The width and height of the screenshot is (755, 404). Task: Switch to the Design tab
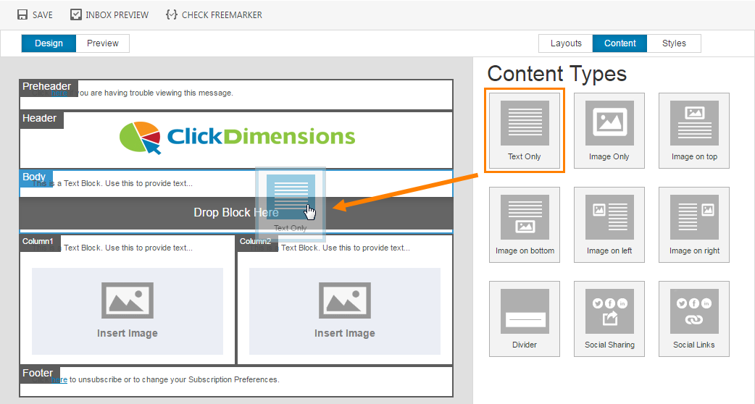point(49,43)
